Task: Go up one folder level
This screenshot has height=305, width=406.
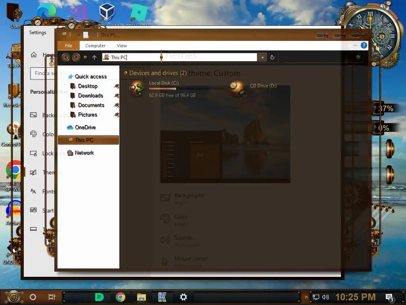Action: 94,57
